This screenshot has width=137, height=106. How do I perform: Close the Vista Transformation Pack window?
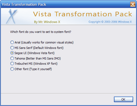tap(133, 4)
